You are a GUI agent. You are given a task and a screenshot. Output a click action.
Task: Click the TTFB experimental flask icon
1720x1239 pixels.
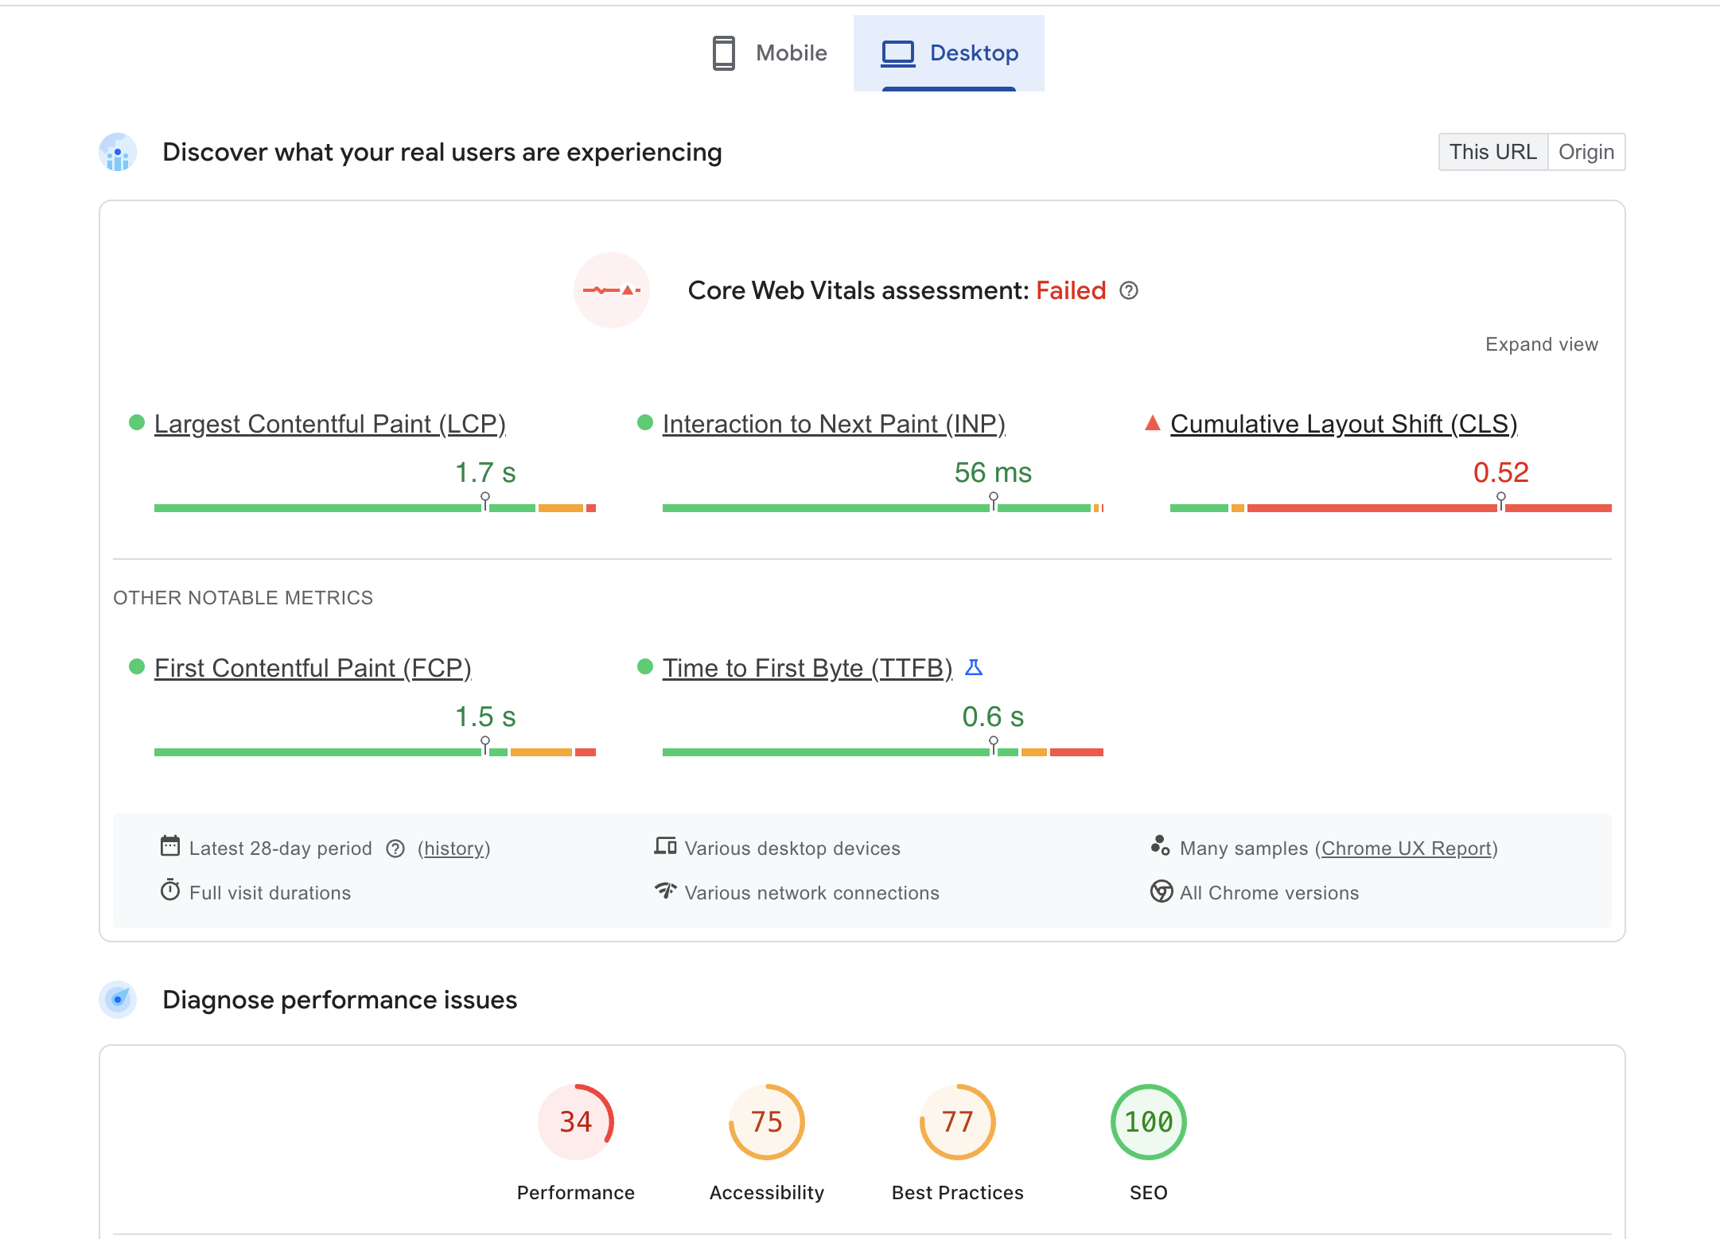(974, 668)
